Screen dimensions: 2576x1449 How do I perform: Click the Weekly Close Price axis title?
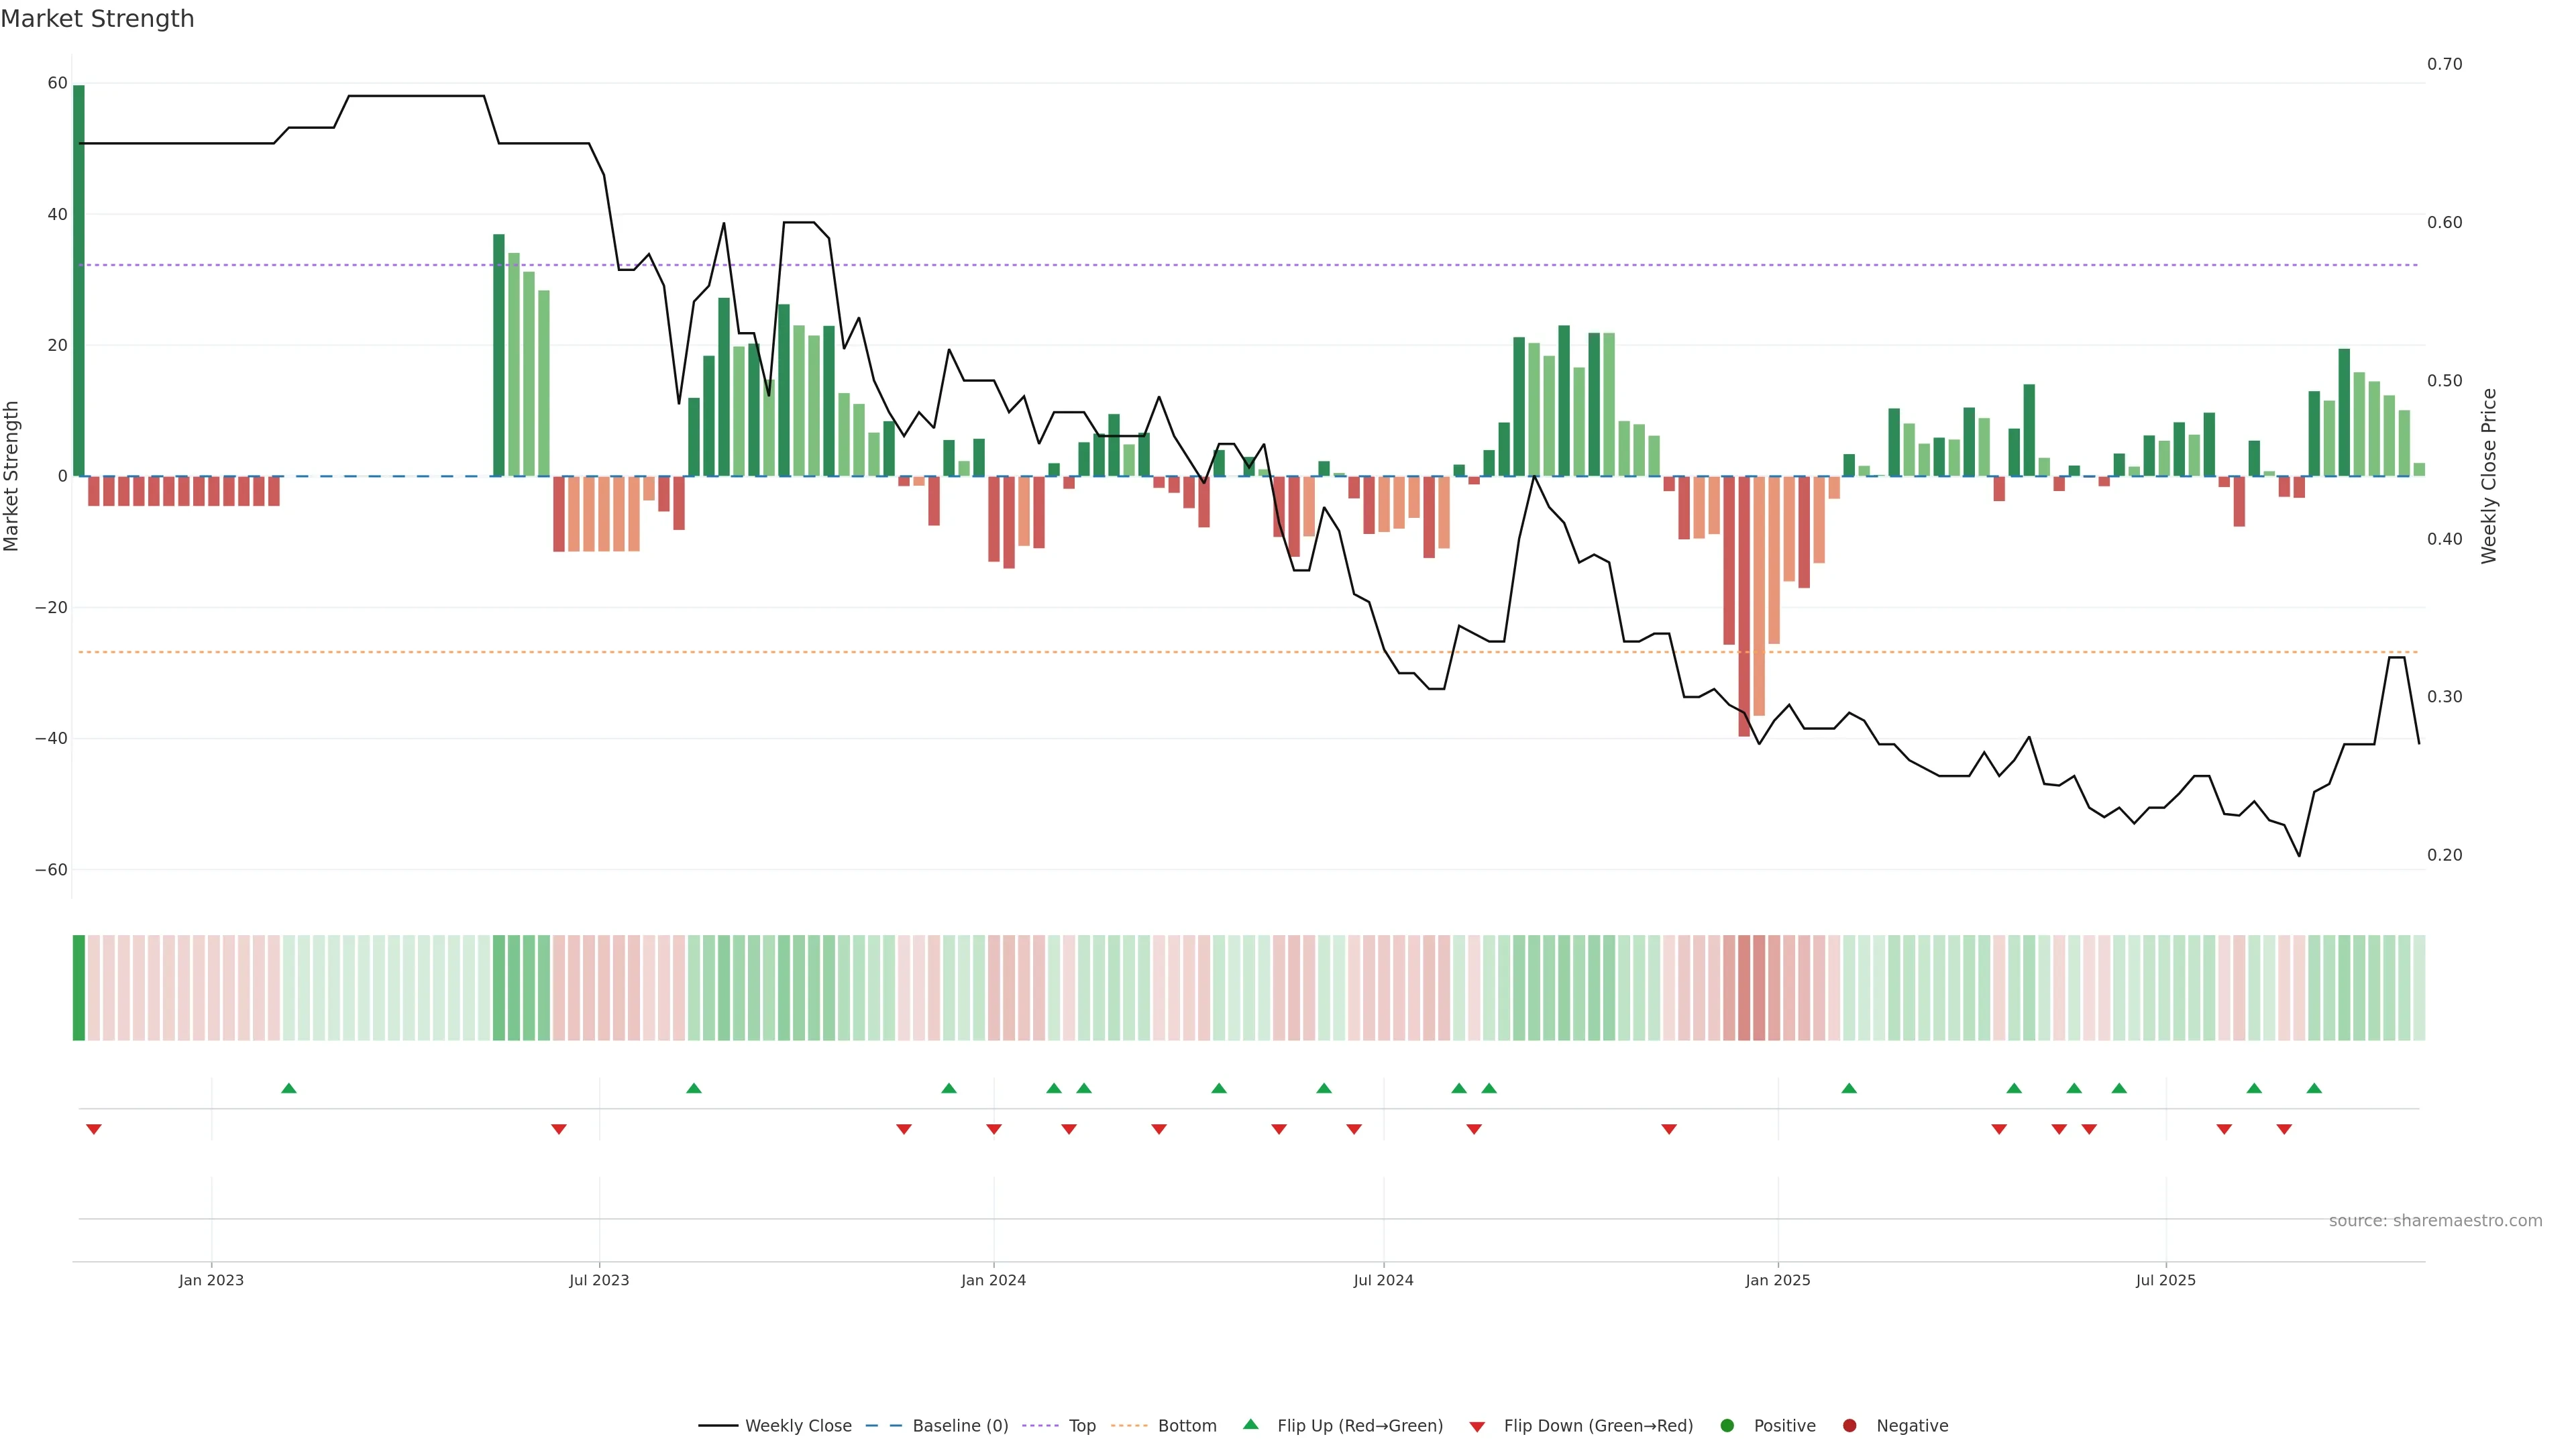point(2489,476)
